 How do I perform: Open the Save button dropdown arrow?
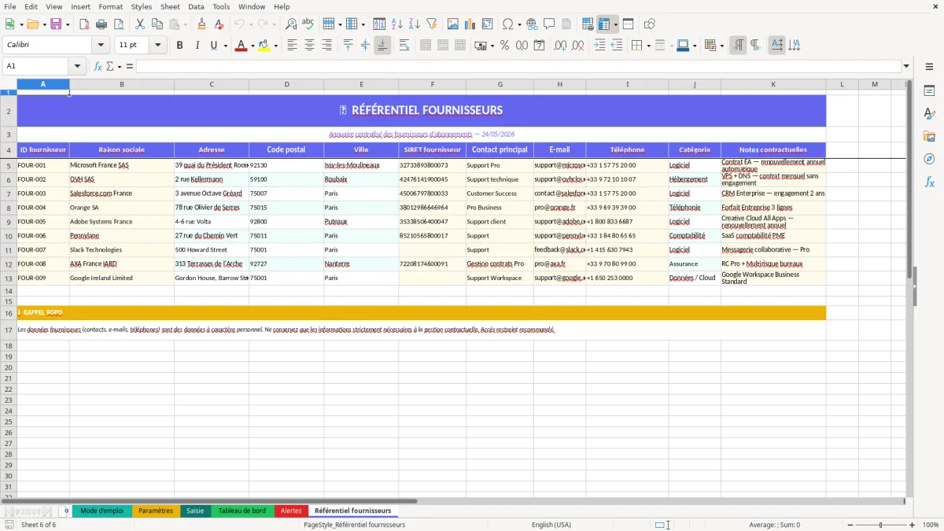[x=68, y=24]
